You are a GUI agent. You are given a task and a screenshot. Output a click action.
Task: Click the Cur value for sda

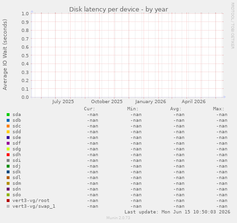93,115
